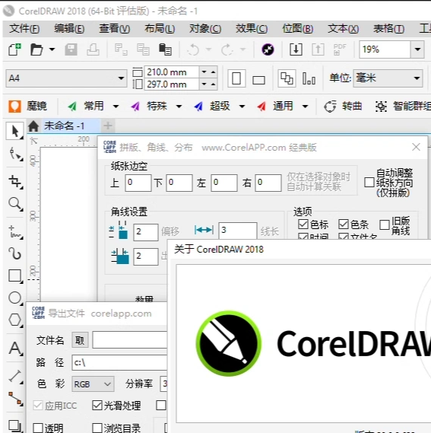Select the Freehand drawing tool
Image resolution: width=431 pixels, height=433 pixels.
pos(15,232)
